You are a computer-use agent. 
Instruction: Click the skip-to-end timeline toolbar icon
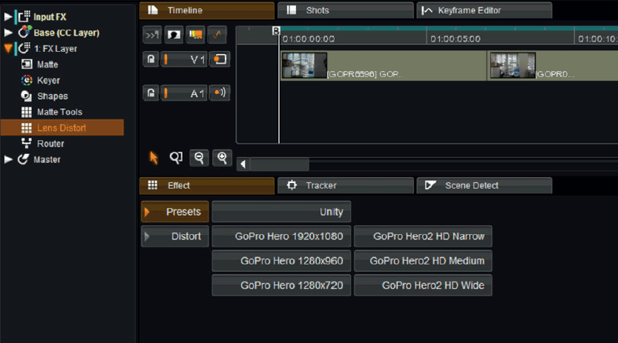coord(152,35)
